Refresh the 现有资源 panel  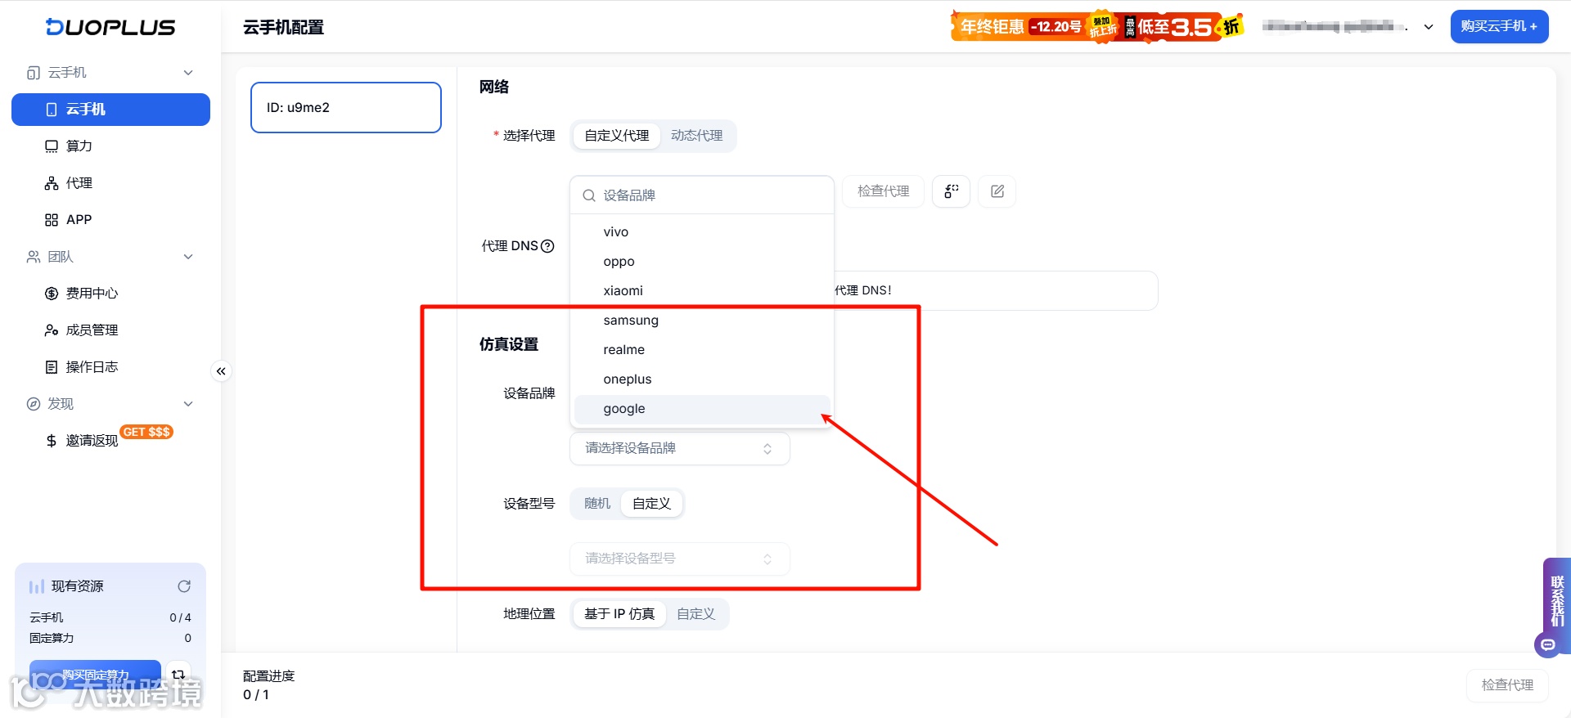(184, 586)
